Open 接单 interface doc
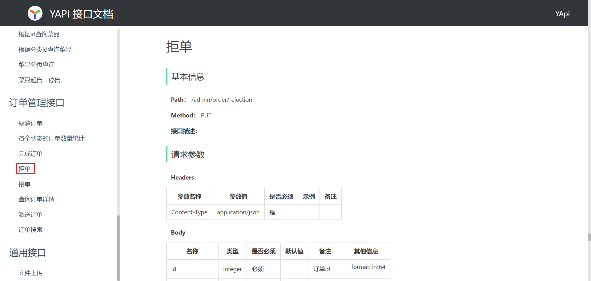 [25, 184]
